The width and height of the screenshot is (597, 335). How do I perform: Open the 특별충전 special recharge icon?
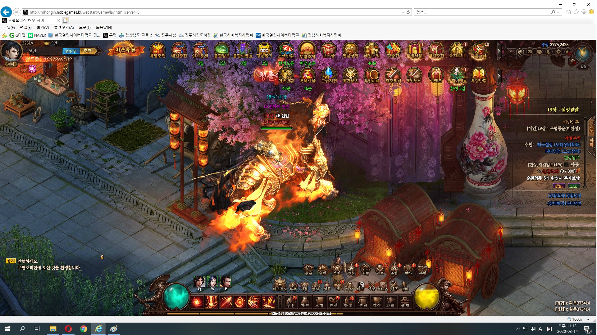coord(157,50)
